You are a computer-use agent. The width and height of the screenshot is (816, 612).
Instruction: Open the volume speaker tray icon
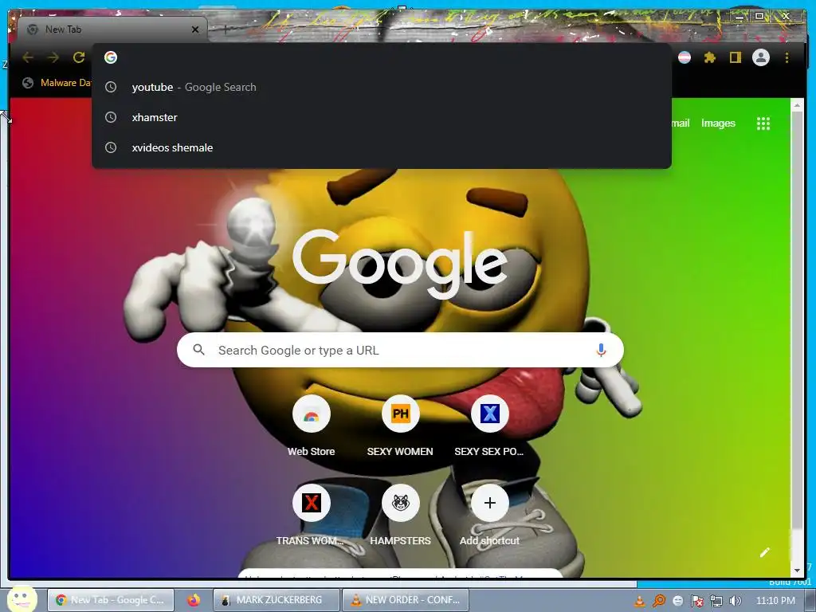click(x=735, y=601)
